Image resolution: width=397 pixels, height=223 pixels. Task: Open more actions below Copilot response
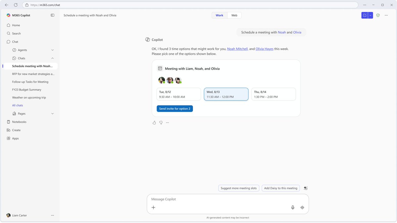point(167,123)
